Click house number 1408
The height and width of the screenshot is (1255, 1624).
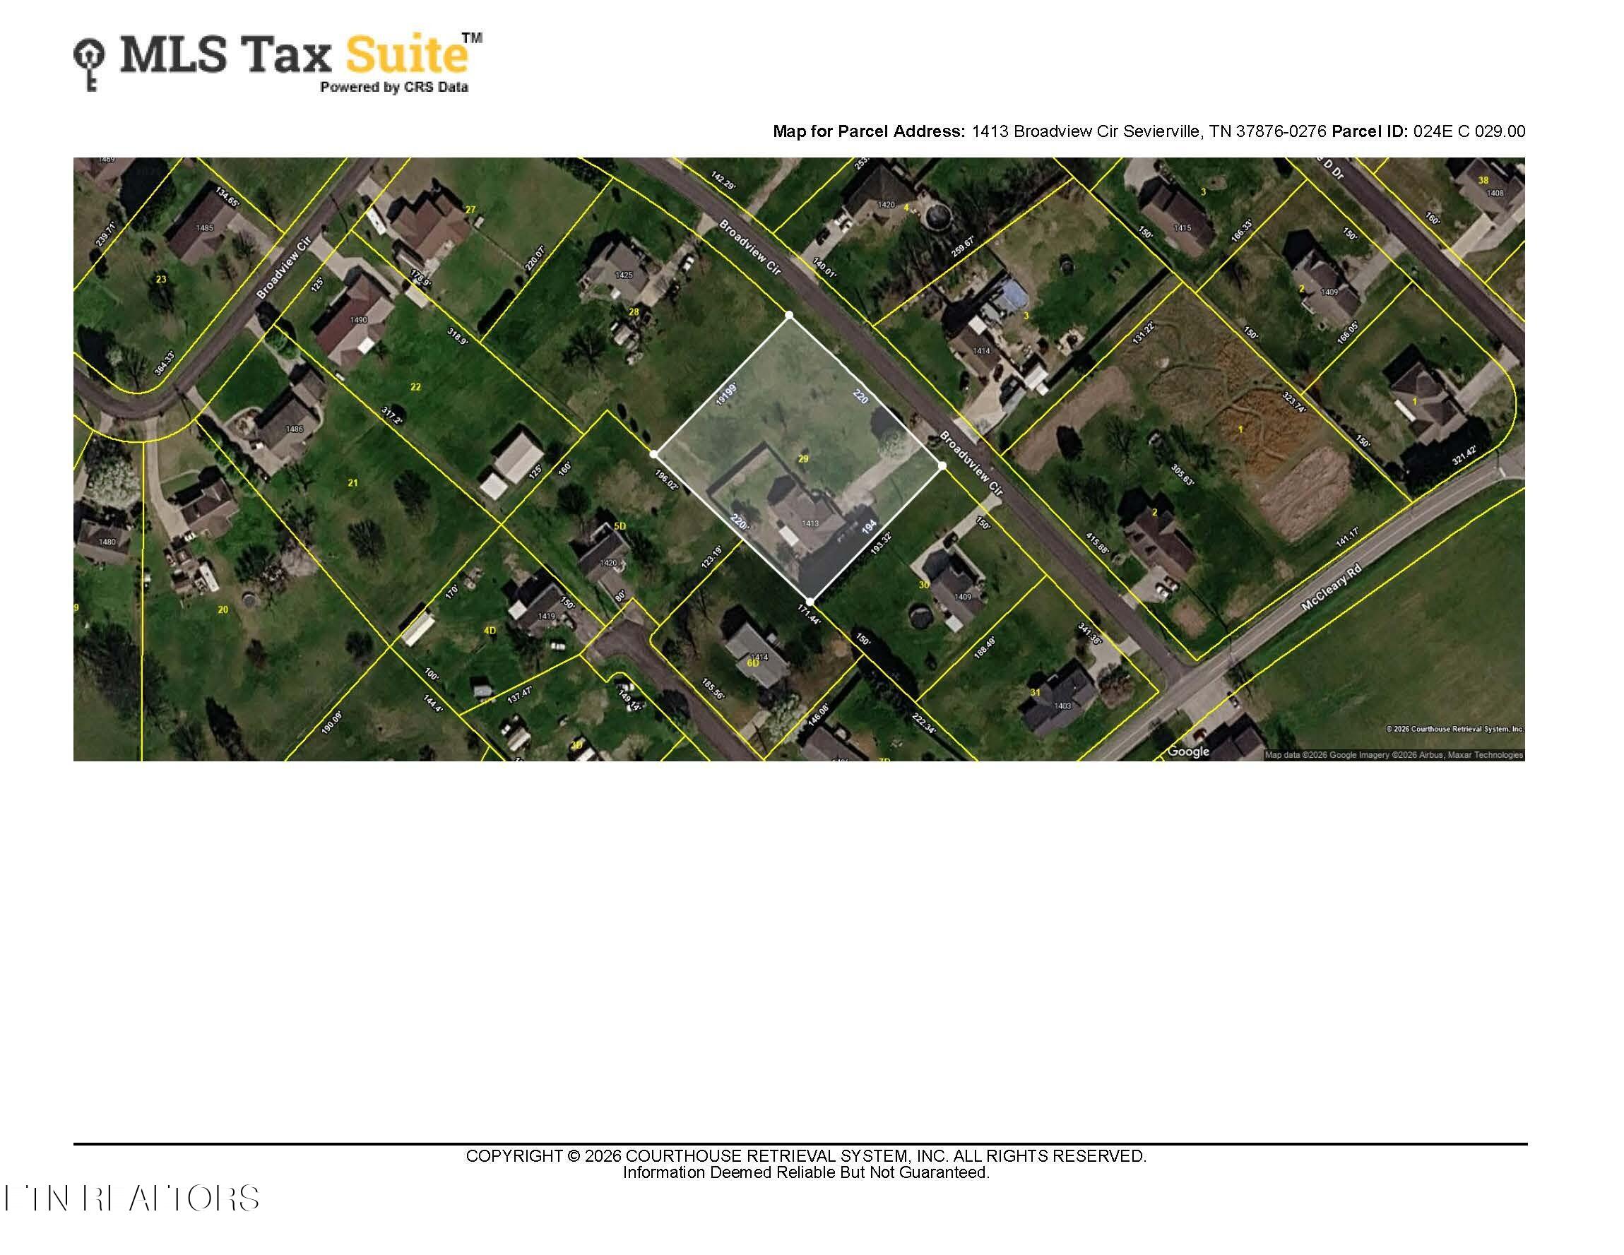click(x=1495, y=194)
